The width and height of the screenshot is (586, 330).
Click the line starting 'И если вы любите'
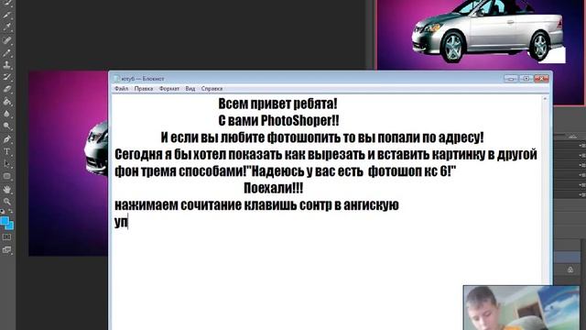(322, 137)
